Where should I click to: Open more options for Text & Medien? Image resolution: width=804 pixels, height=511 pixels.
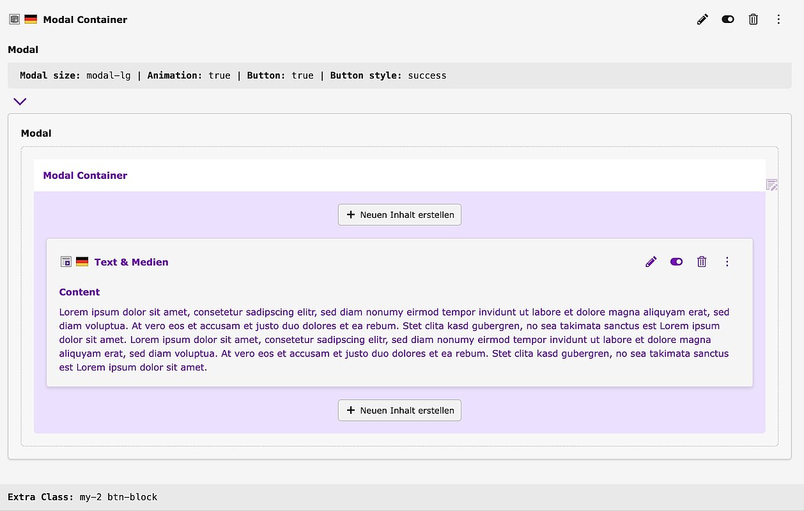tap(727, 262)
